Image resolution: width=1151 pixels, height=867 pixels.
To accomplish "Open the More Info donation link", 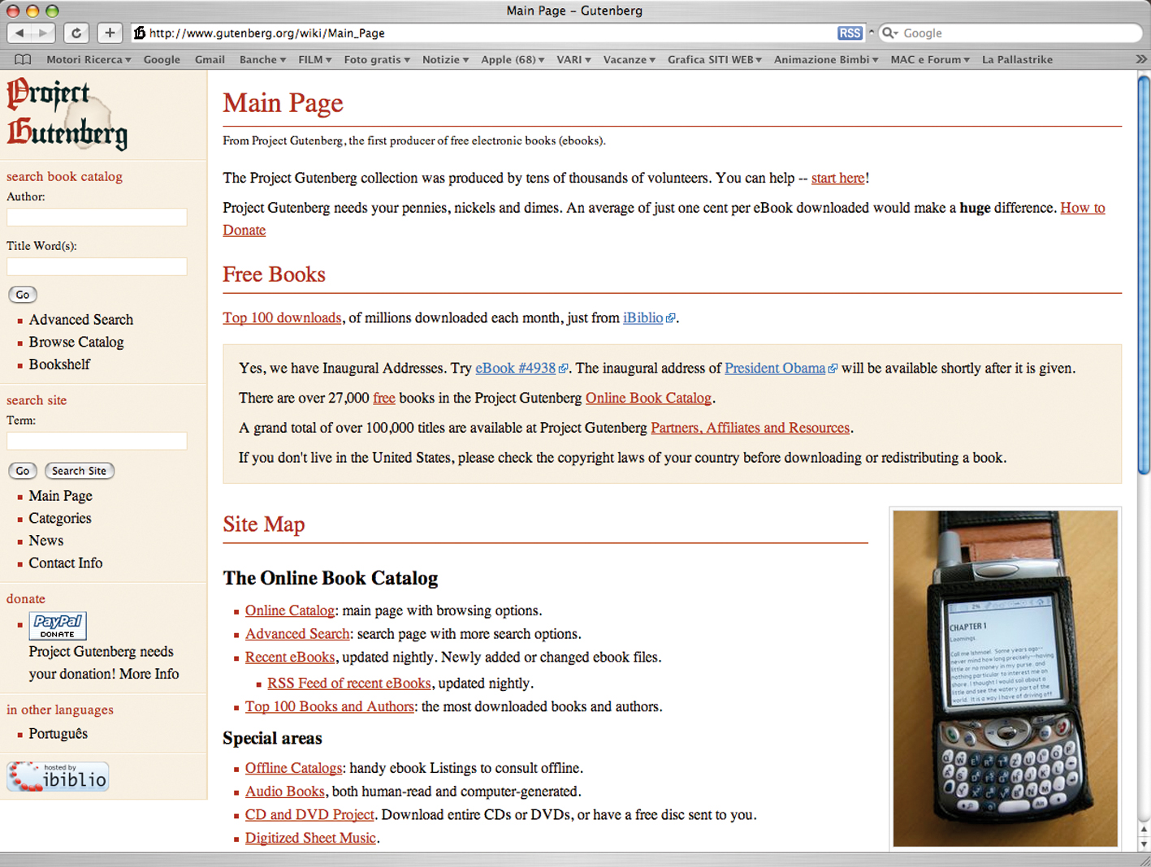I will tap(149, 674).
